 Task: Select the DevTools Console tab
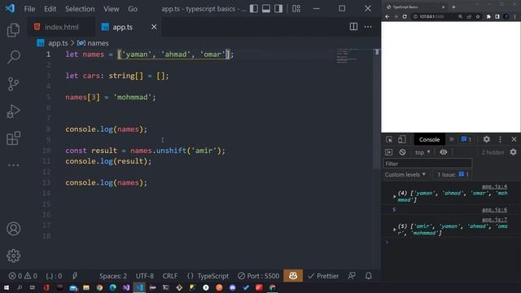[x=429, y=139]
